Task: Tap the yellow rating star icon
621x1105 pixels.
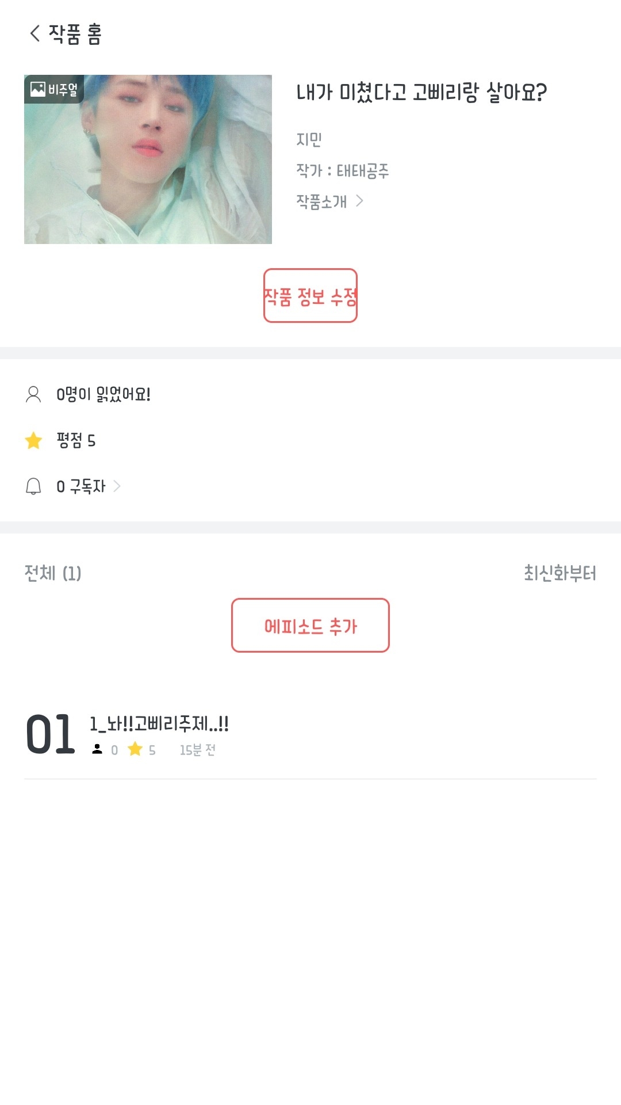Action: [33, 441]
